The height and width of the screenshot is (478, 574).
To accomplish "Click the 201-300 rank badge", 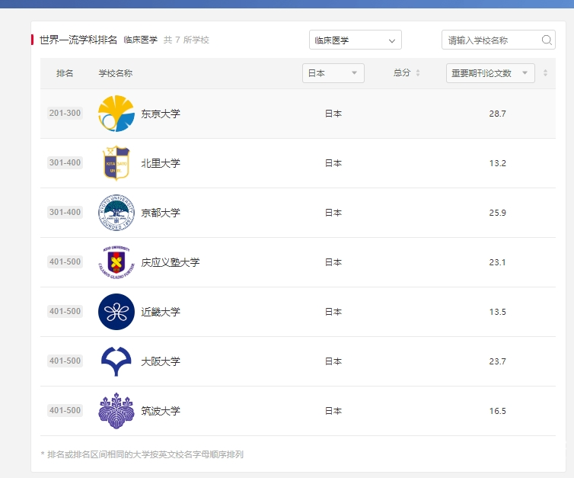I will click(x=65, y=113).
